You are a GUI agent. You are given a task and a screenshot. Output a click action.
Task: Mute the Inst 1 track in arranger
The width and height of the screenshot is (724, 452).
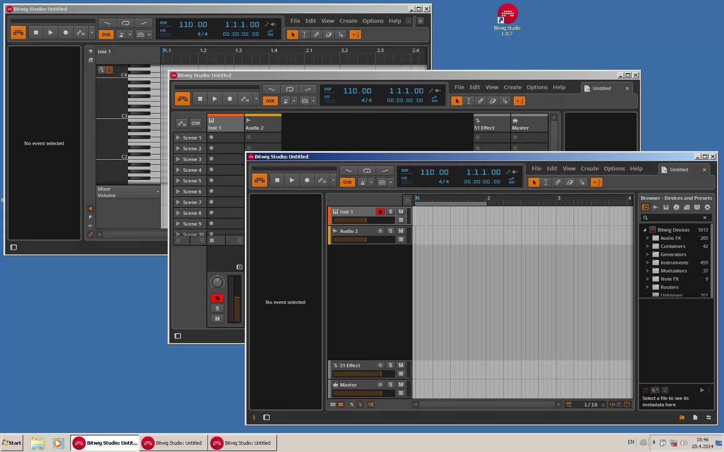(401, 212)
